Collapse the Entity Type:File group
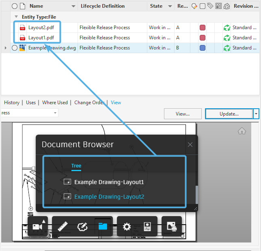This screenshot has height=251, width=261. pyautogui.click(x=16, y=17)
